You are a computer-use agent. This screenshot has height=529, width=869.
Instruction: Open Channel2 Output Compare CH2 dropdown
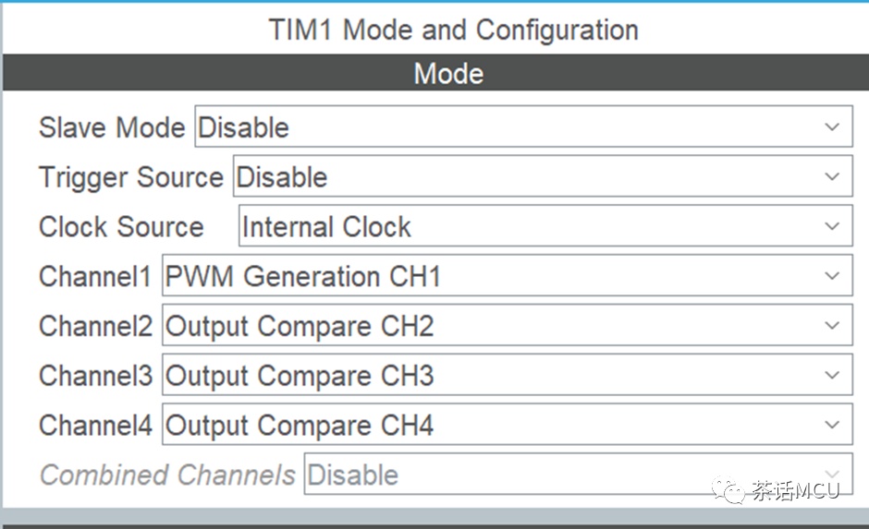coord(508,325)
